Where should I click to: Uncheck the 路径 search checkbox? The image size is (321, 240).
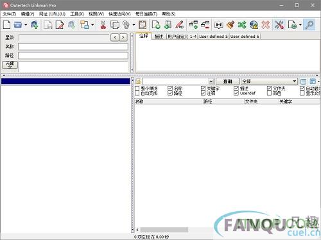click(x=170, y=93)
